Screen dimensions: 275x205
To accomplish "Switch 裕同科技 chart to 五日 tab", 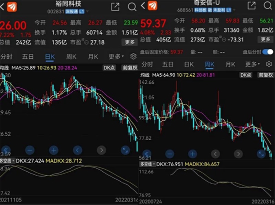I will [27, 57].
